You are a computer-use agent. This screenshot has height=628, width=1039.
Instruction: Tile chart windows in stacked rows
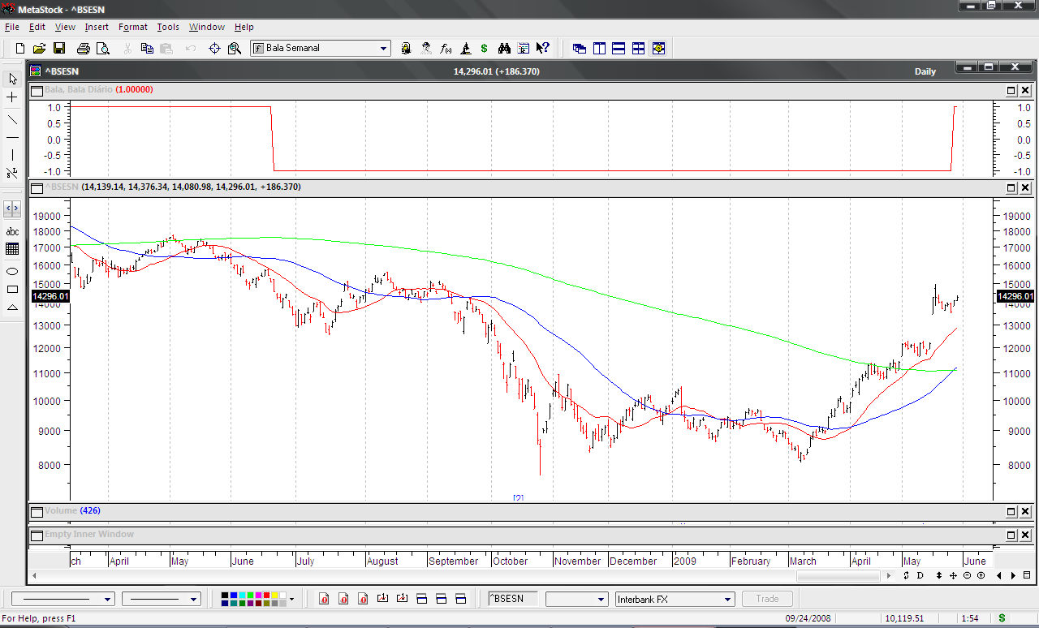[x=619, y=49]
